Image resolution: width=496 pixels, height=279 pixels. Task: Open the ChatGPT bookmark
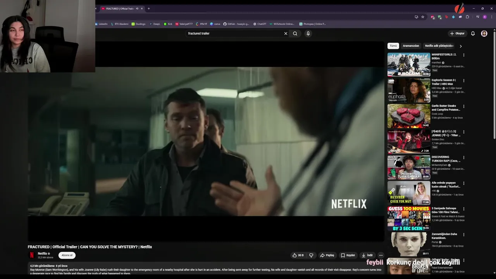click(260, 24)
